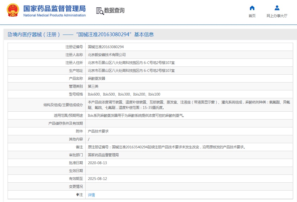The height and width of the screenshot is (202, 297).
Task: Click the intended use text Ibis系列麻醉蒸发器
Action: point(136,115)
